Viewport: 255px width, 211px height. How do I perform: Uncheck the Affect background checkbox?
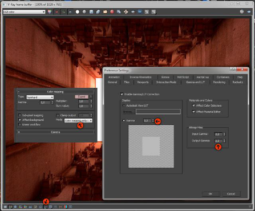click(x=19, y=120)
